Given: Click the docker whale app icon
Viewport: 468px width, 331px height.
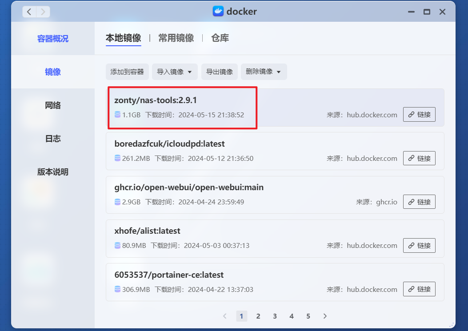Looking at the screenshot, I should (x=218, y=12).
